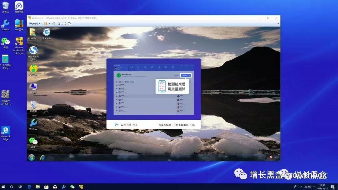Open the 360压缩 desktop shortcut
The image size is (338, 190).
(19, 25)
